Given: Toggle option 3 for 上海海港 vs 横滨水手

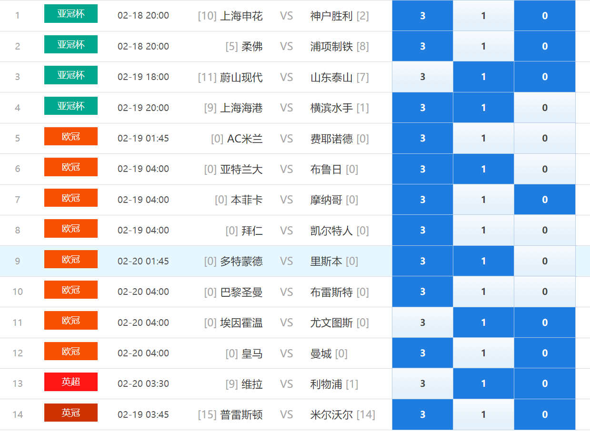Looking at the screenshot, I should click(422, 108).
